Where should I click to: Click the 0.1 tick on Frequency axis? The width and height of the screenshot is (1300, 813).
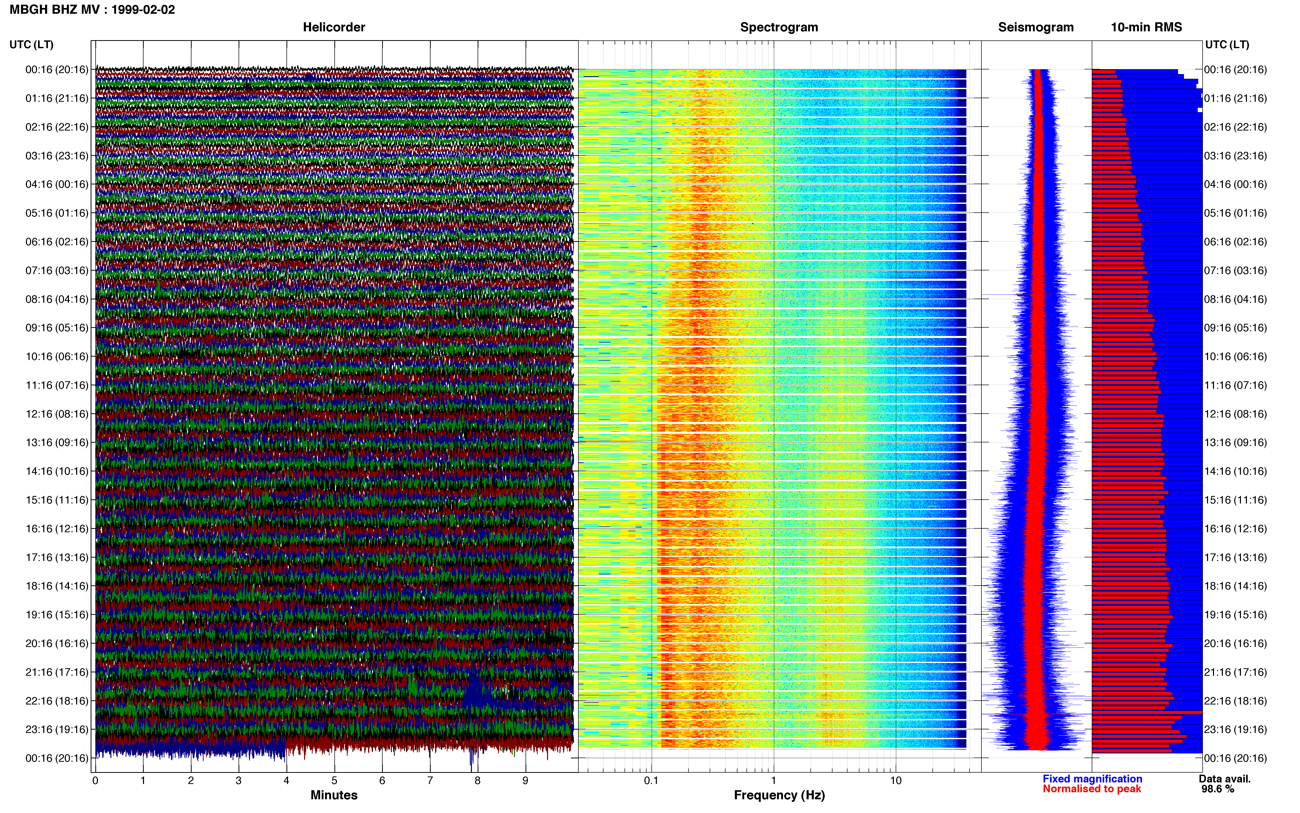(651, 781)
